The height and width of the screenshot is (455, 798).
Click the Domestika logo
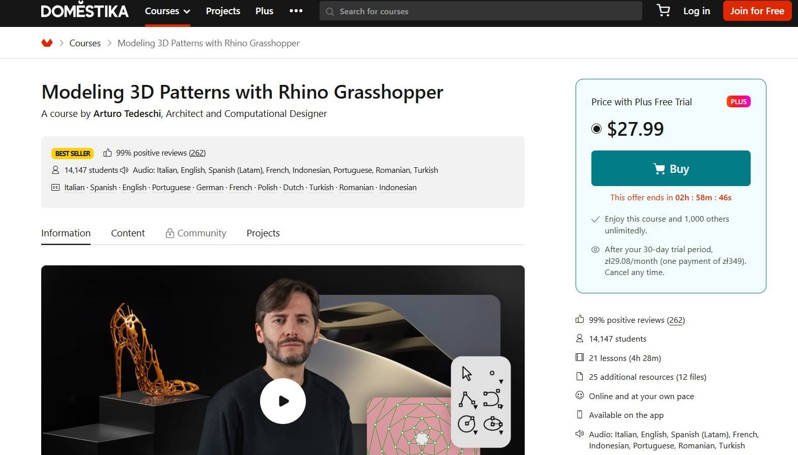84,10
